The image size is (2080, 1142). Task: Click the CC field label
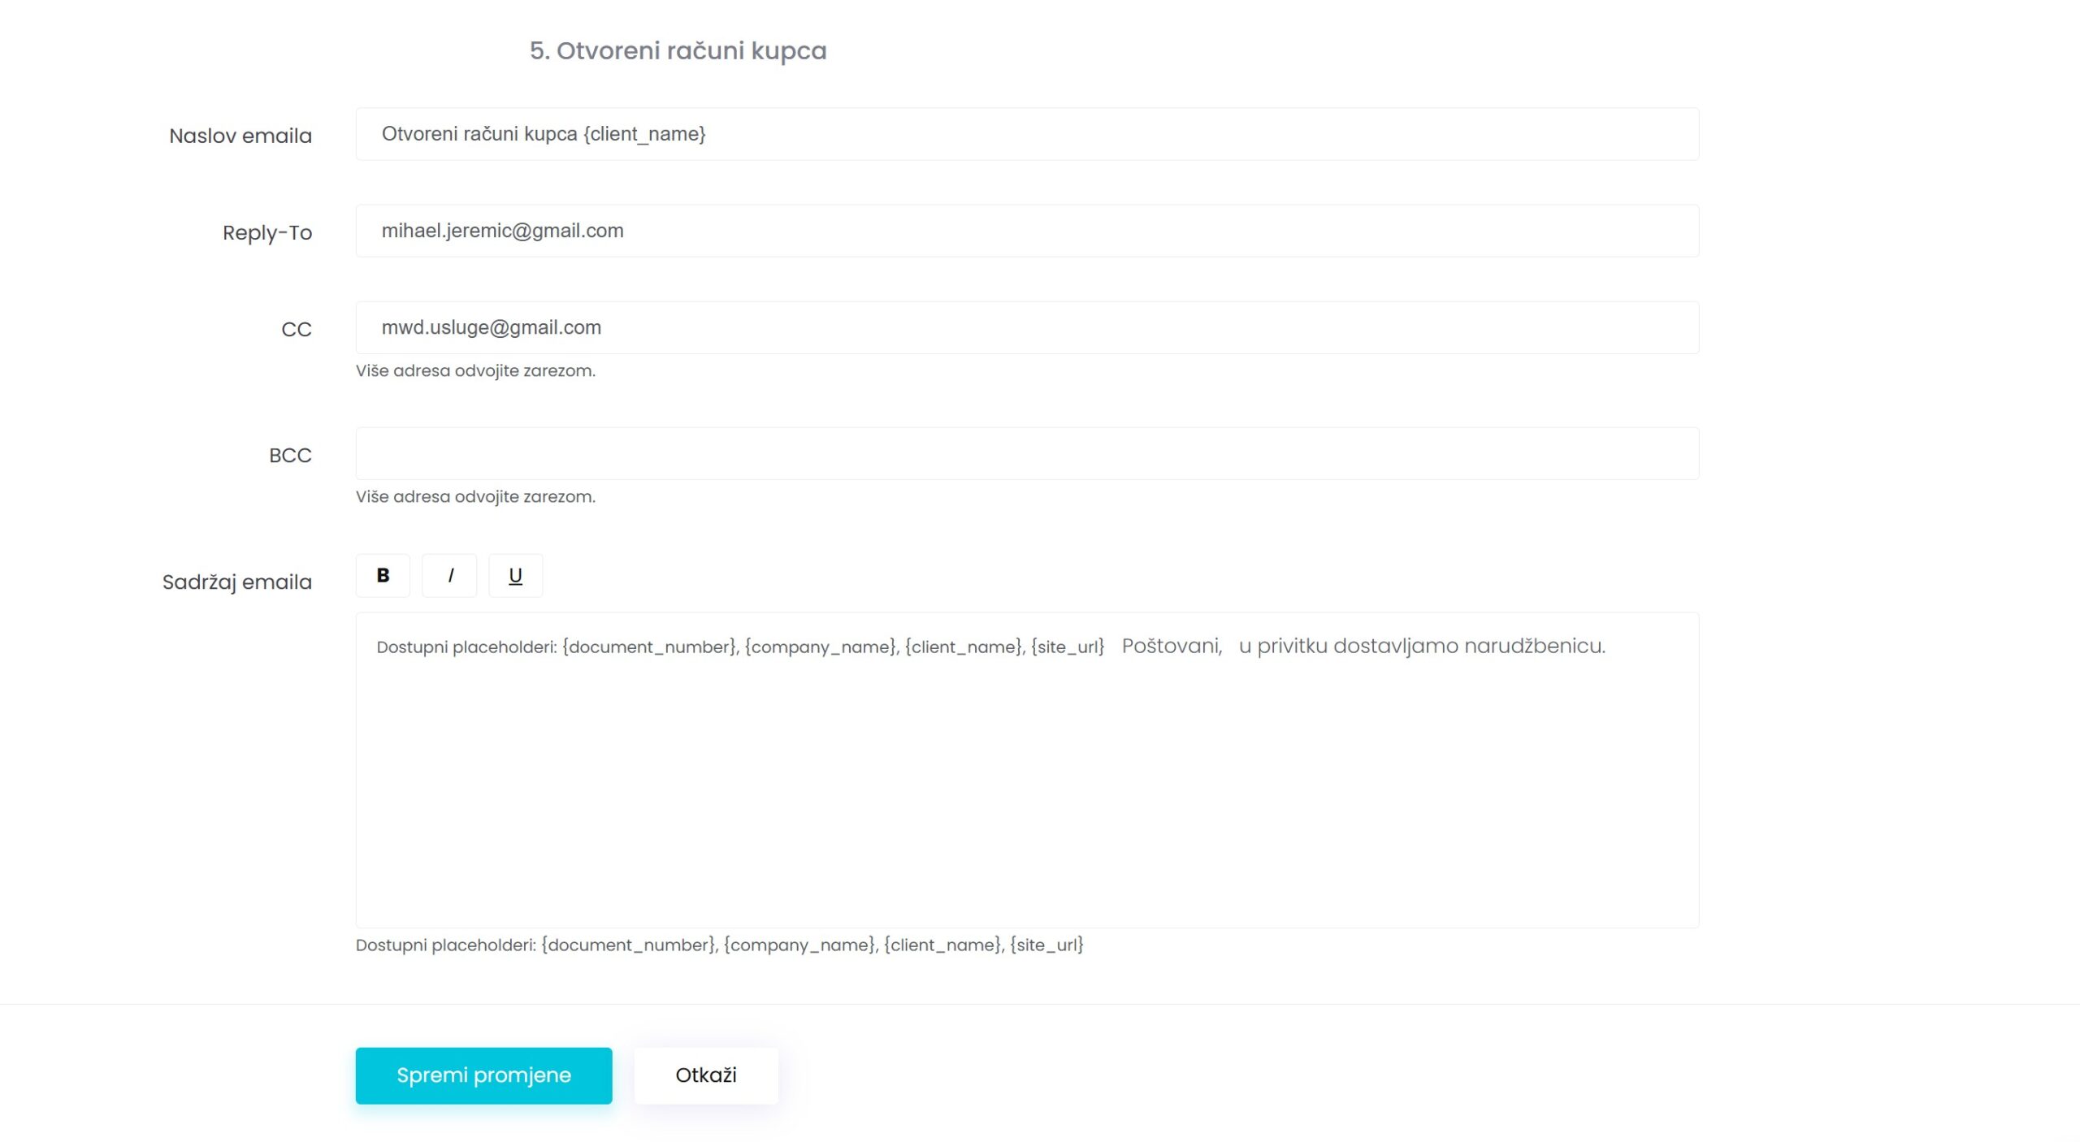click(x=297, y=330)
